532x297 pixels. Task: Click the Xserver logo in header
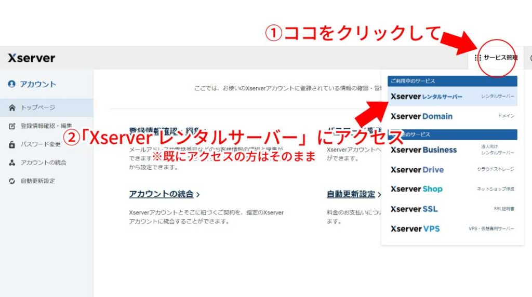point(31,58)
